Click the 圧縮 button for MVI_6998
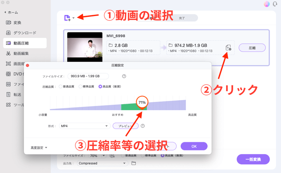281x173 pixels. click(252, 48)
